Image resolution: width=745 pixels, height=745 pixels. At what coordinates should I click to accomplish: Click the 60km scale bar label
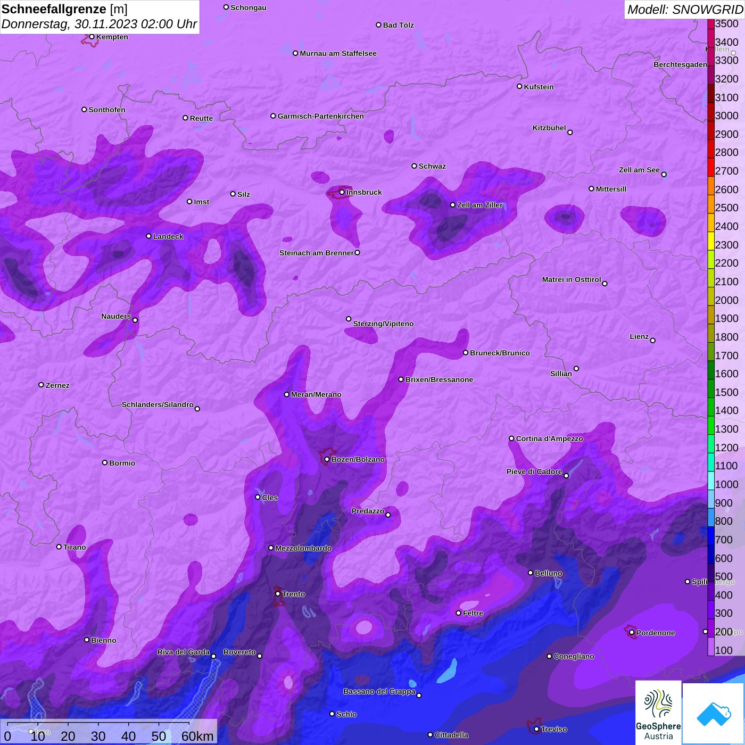pyautogui.click(x=197, y=736)
